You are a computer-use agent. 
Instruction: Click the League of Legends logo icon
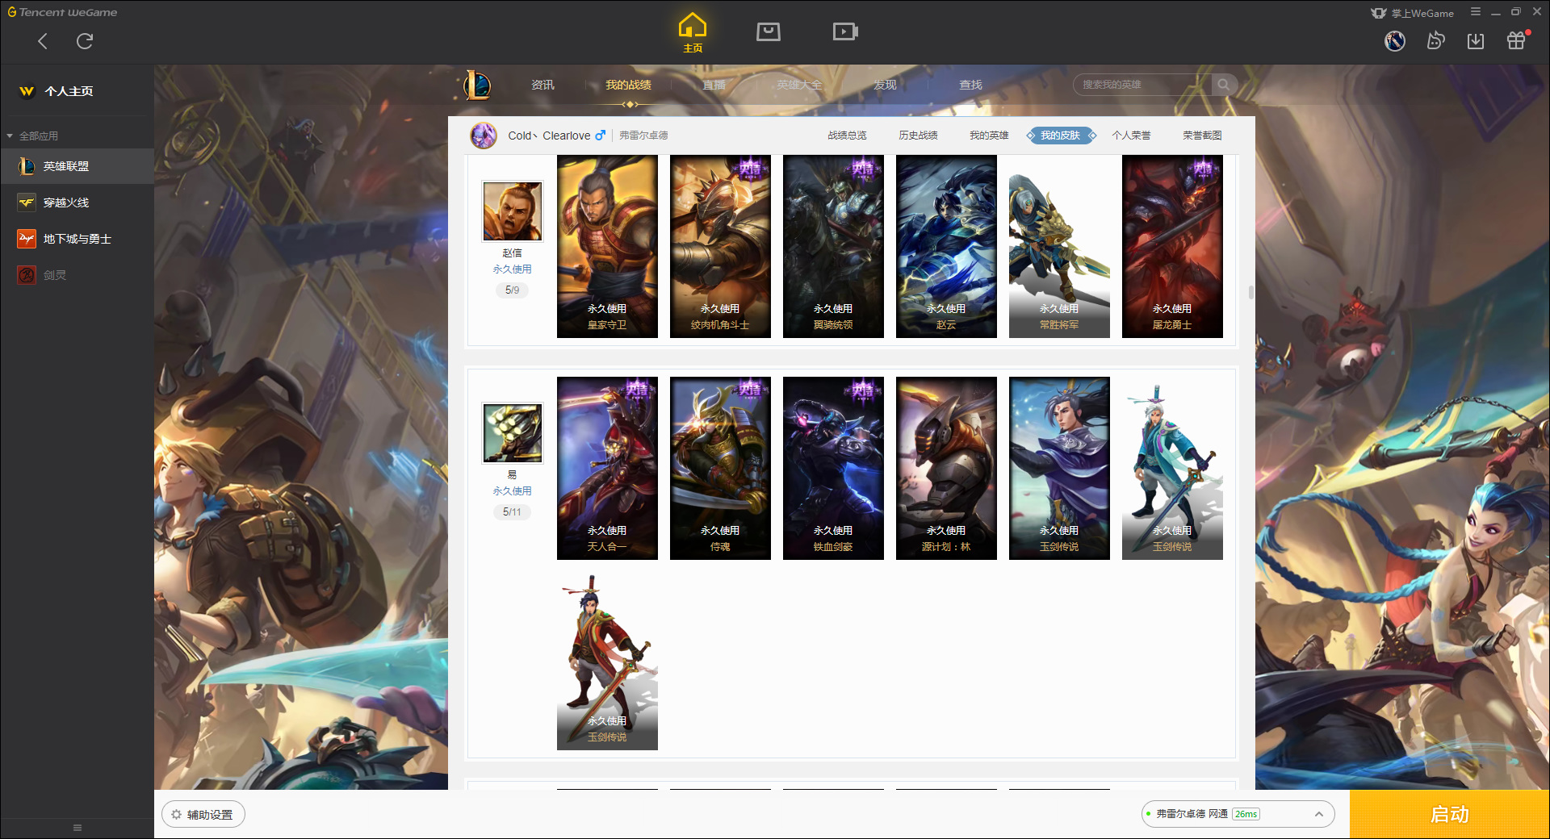tap(477, 85)
